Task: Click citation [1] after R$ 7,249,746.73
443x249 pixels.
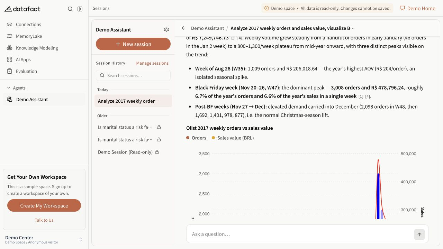Action: [x=233, y=38]
